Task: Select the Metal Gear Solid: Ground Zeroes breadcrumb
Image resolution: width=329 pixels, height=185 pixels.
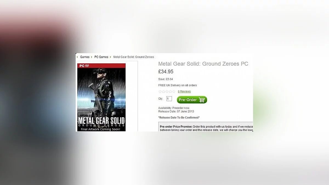Action: pyautogui.click(x=134, y=57)
